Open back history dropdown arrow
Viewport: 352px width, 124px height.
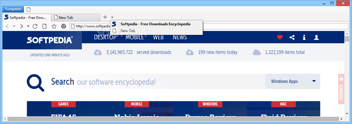tap(14, 26)
